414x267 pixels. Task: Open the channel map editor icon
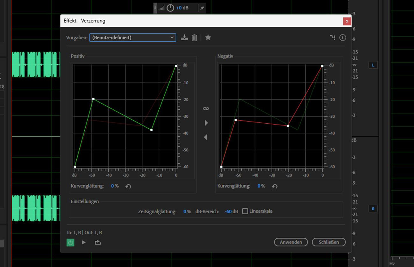[333, 38]
